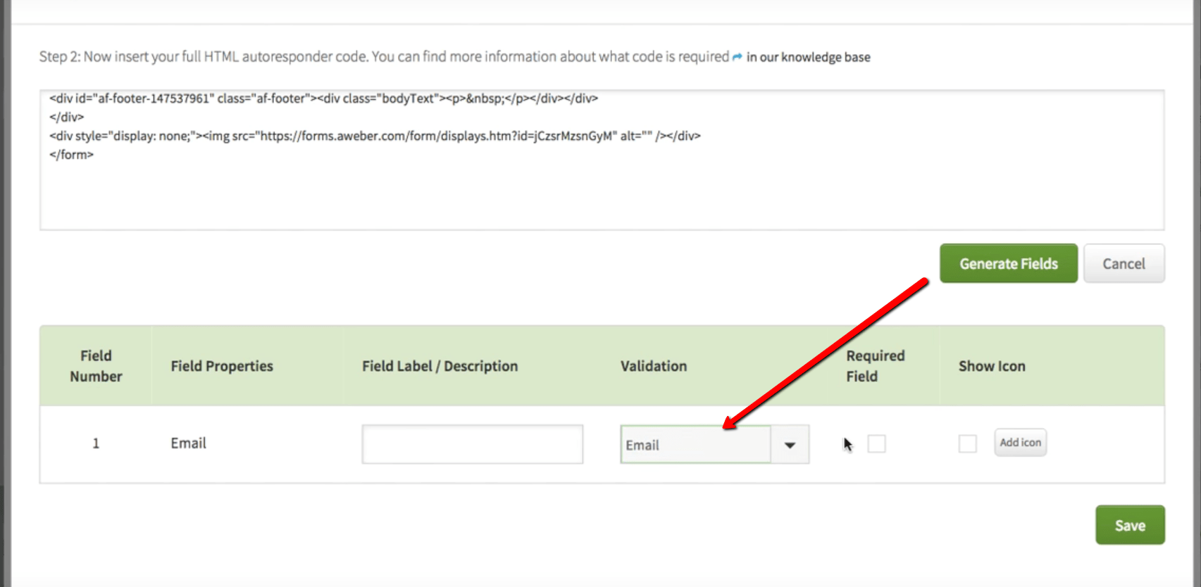Click the 'Field Number' column header
The width and height of the screenshot is (1201, 587).
click(x=96, y=366)
